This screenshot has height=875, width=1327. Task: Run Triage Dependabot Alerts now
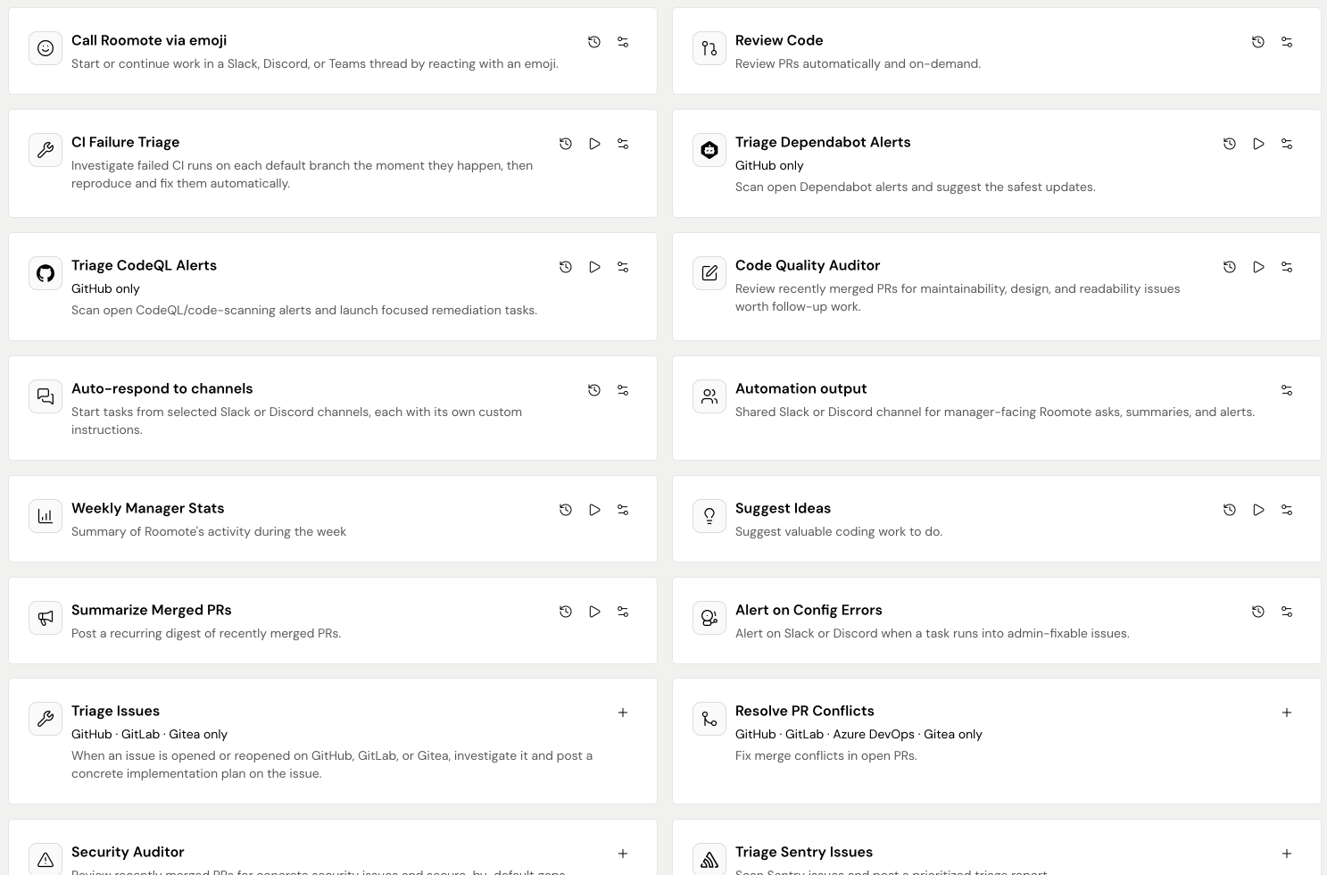click(x=1258, y=144)
